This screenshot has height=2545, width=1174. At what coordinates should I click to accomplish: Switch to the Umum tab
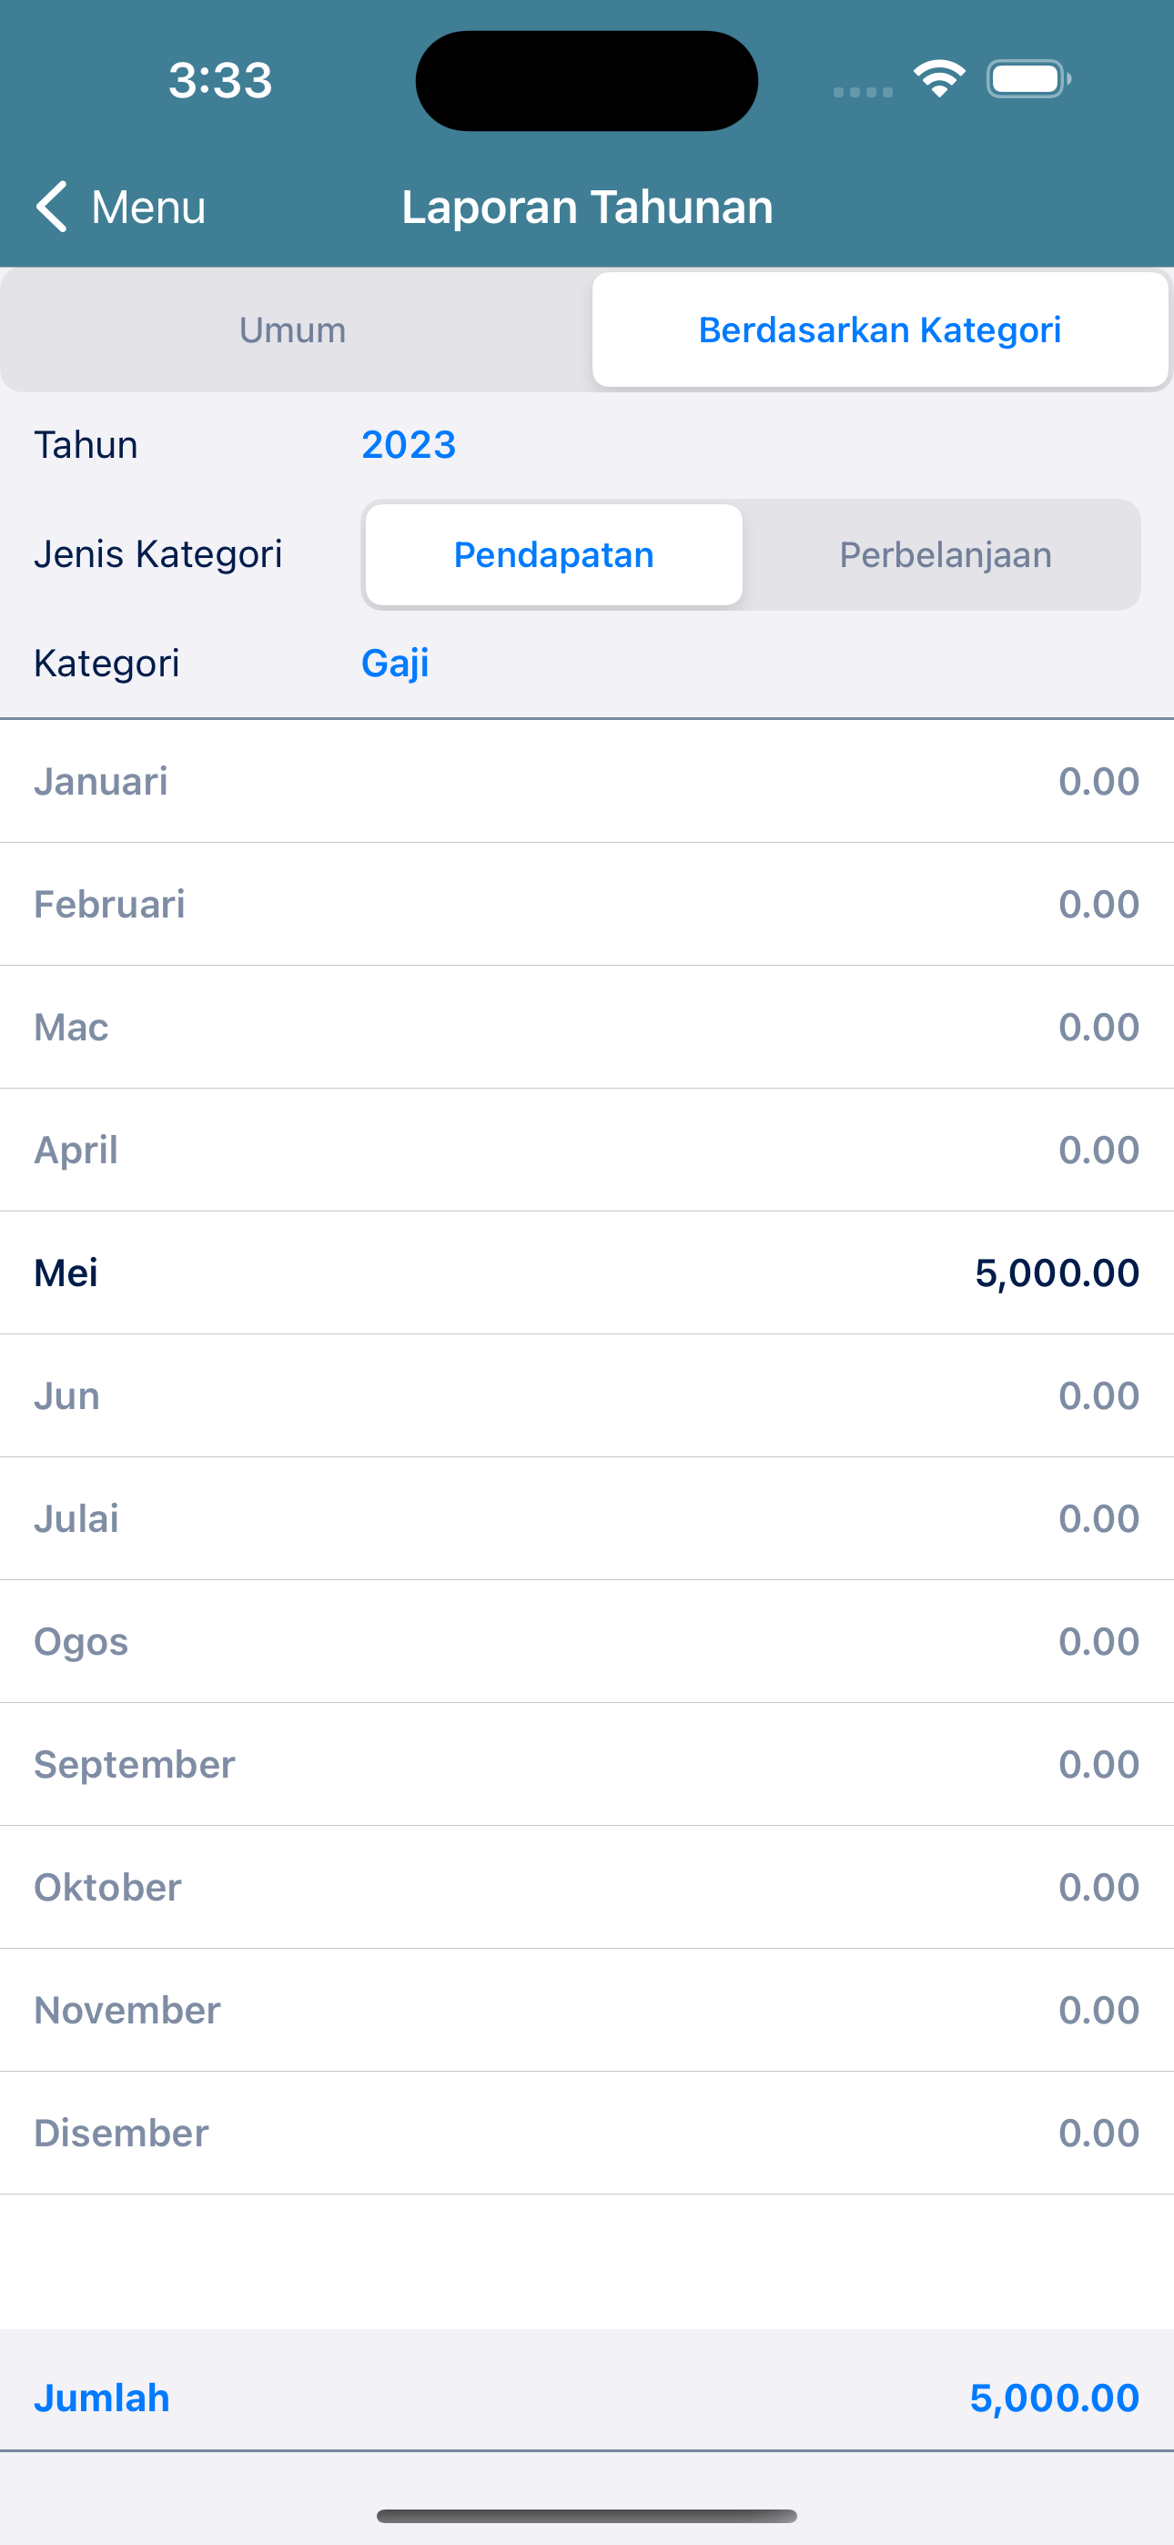[292, 330]
